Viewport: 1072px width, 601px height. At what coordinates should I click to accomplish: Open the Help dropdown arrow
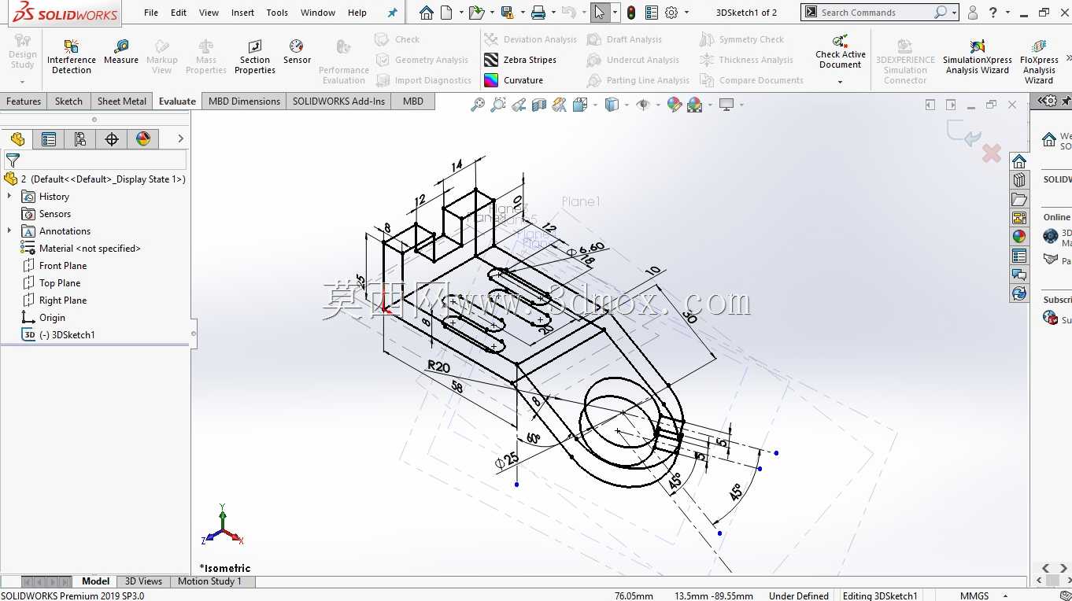coord(1008,13)
